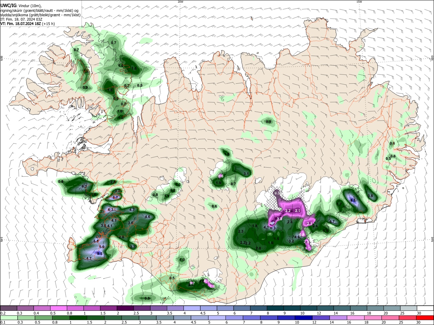This screenshot has width=434, height=325.
Task: Click the pink-area 3.5 snow value
Action: (x=279, y=219)
